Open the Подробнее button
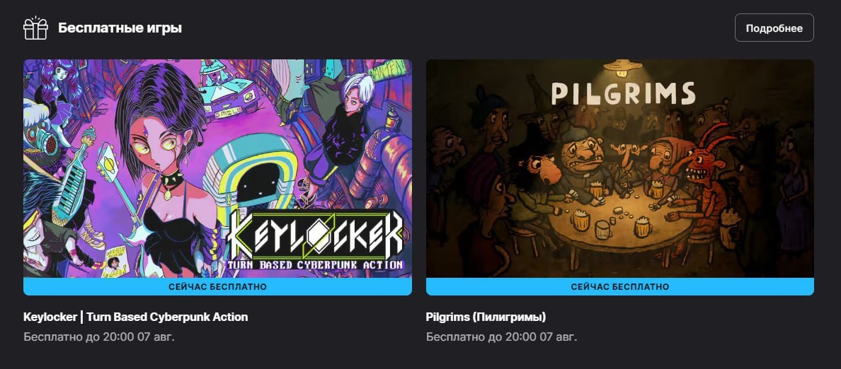The image size is (841, 369). click(774, 28)
